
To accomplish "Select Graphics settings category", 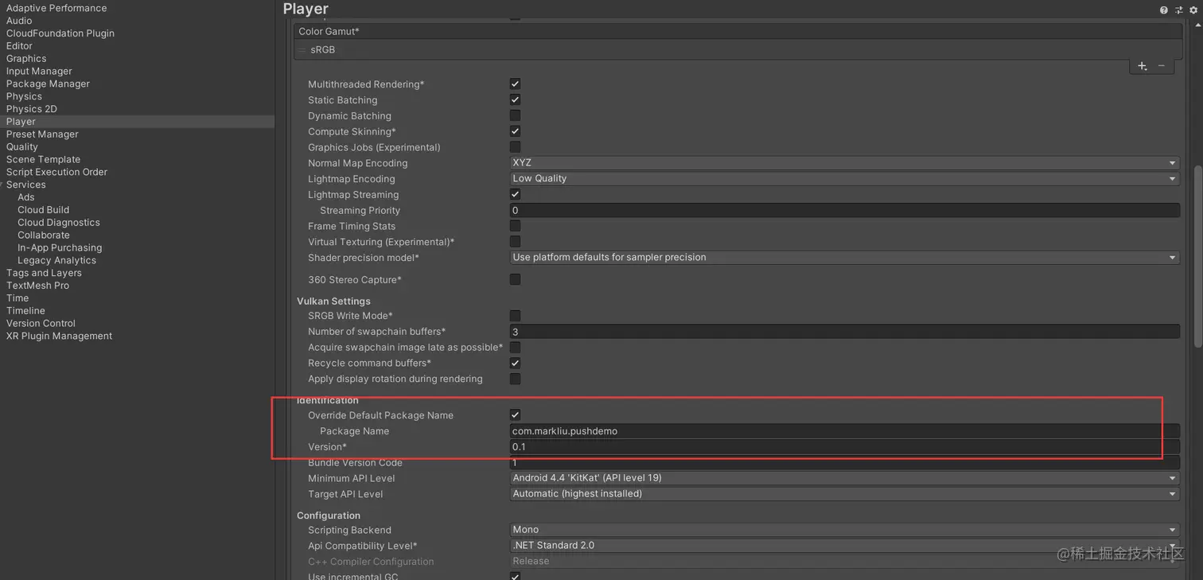I will click(x=26, y=59).
